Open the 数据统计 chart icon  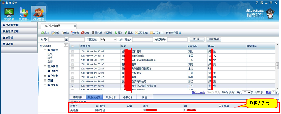coord(24,13)
